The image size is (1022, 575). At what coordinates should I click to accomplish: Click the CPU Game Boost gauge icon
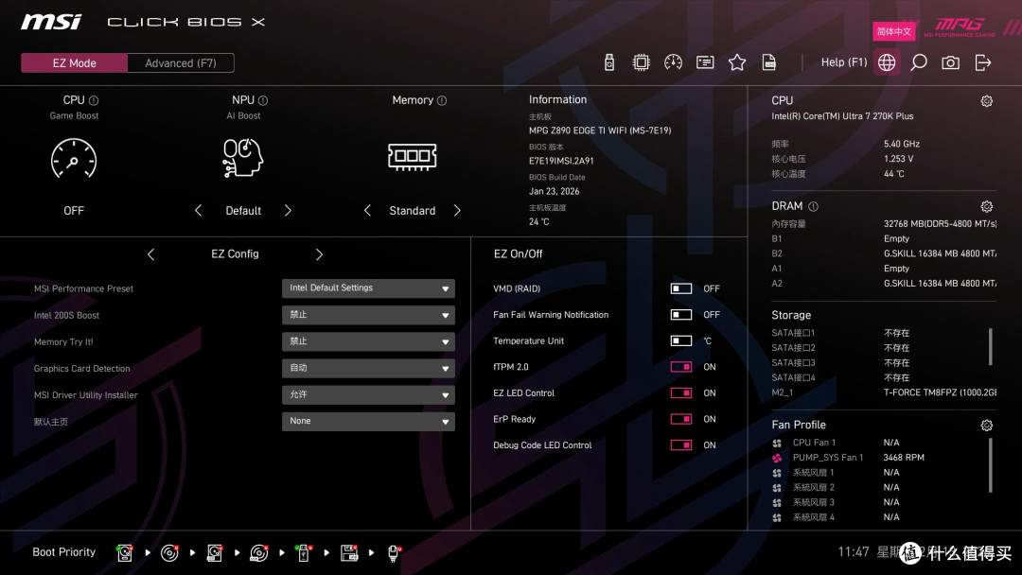(x=74, y=158)
